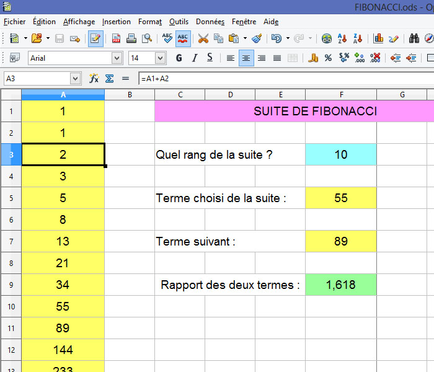Screen dimensions: 434x372
Task: Decrease Indent icon
Action: tap(396, 58)
